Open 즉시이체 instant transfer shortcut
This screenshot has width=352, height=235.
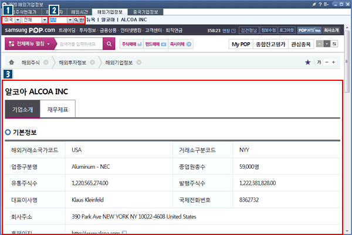[181, 44]
